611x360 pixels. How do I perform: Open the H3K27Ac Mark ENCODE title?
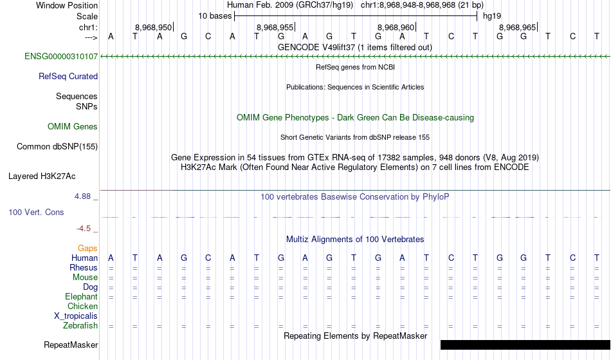[355, 167]
